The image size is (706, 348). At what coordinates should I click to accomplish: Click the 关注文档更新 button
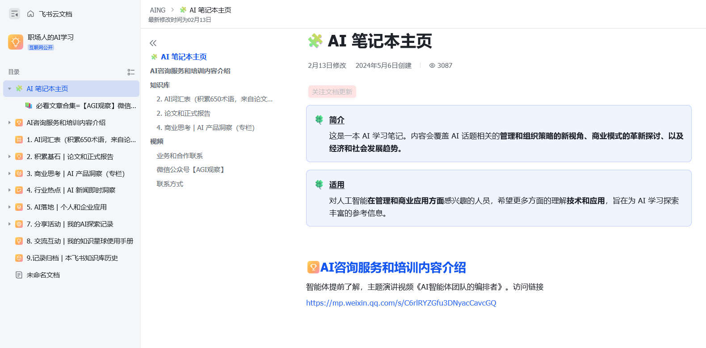[x=332, y=92]
